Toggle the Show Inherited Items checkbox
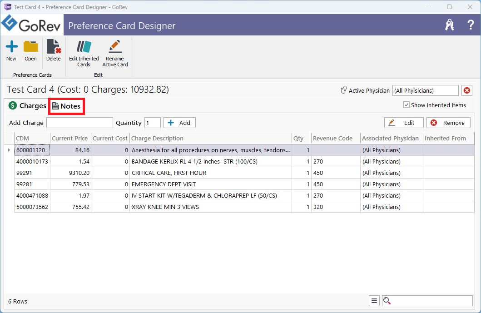This screenshot has height=313, width=481. pos(407,105)
